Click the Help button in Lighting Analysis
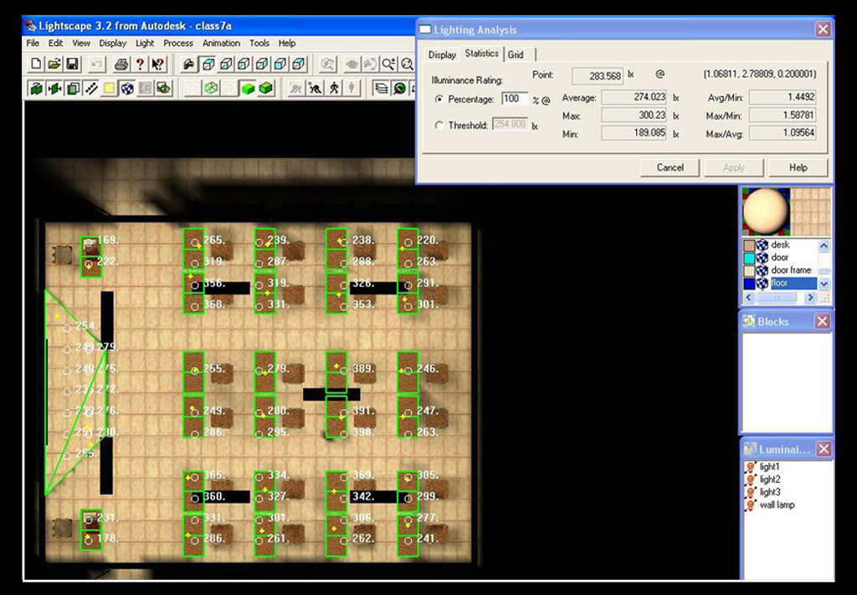 pos(798,167)
